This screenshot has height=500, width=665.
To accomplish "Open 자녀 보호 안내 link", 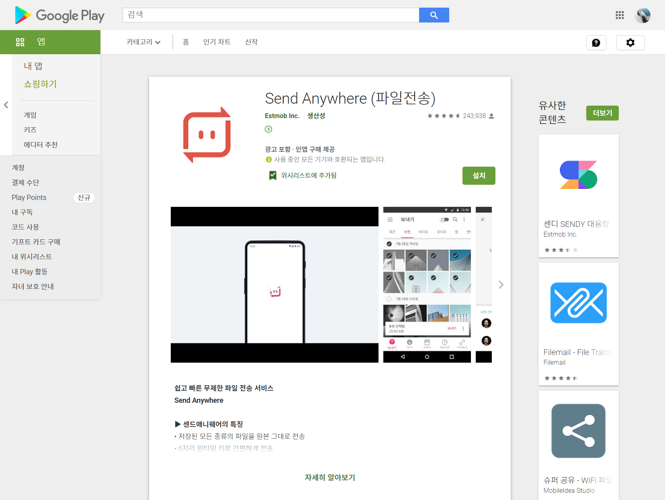I will [x=33, y=286].
